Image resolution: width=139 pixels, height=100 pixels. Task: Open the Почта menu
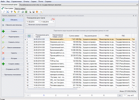(41, 2)
